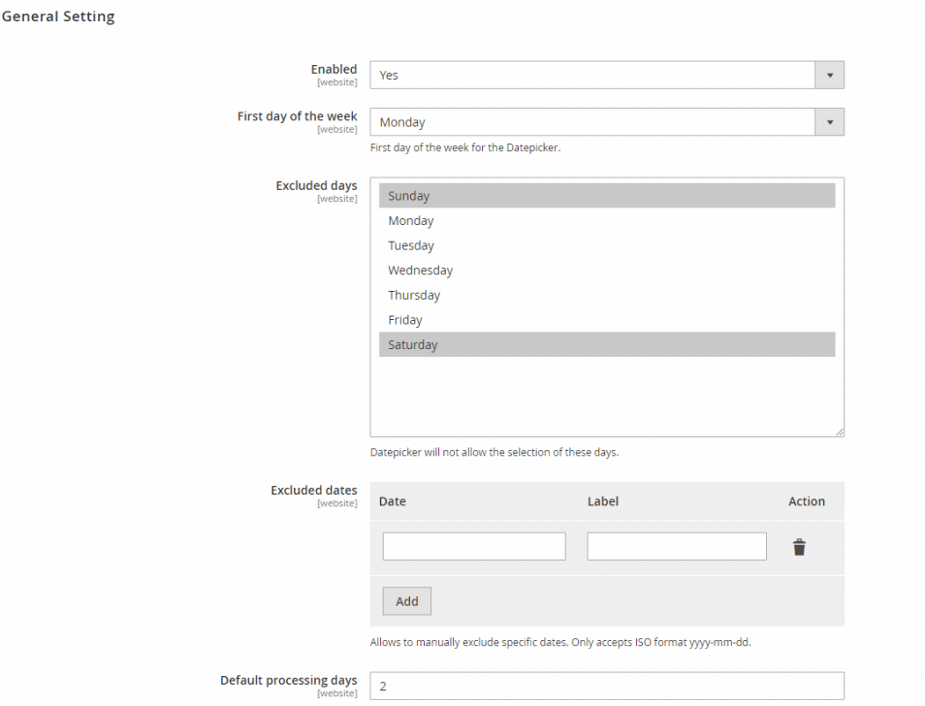Select Thursday in Excluded days list
Screen dimensions: 925x706
pyautogui.click(x=606, y=295)
